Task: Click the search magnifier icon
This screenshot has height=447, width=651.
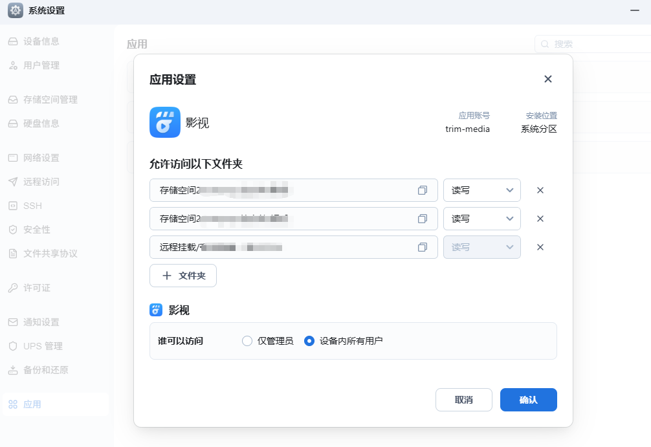Action: click(x=545, y=44)
